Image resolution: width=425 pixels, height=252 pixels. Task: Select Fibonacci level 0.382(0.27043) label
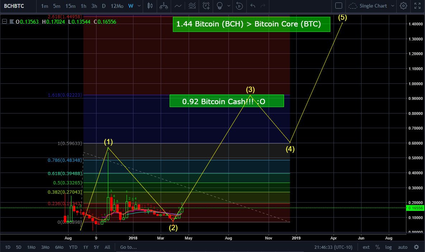pyautogui.click(x=65, y=192)
